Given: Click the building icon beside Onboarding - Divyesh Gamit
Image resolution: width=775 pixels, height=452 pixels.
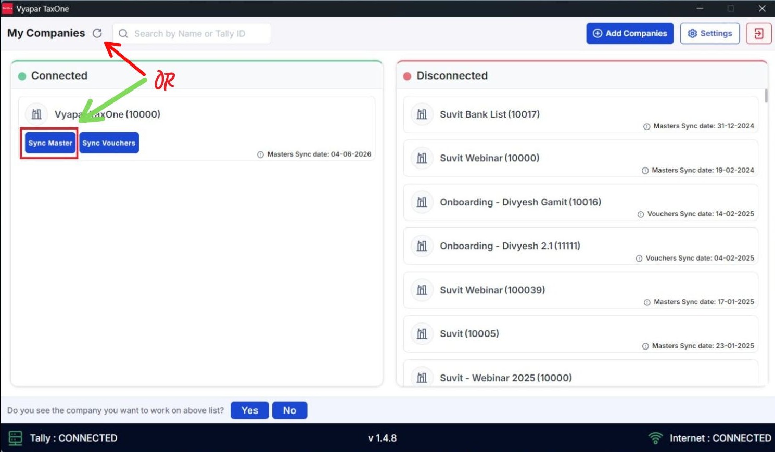Looking at the screenshot, I should [422, 202].
